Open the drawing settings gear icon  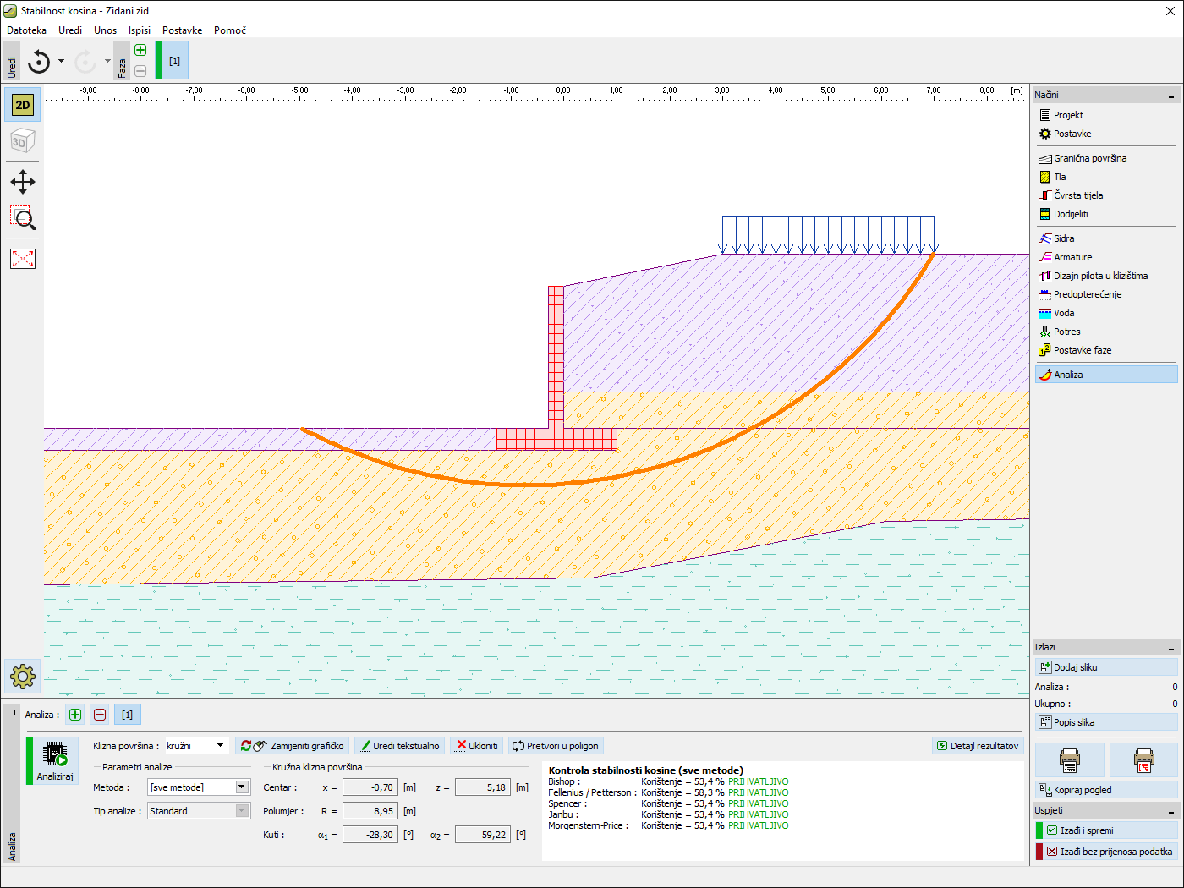point(23,676)
